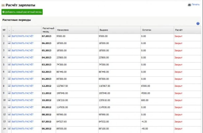
Task: Click the 'Начислено' column header
Action: [x=63, y=30]
